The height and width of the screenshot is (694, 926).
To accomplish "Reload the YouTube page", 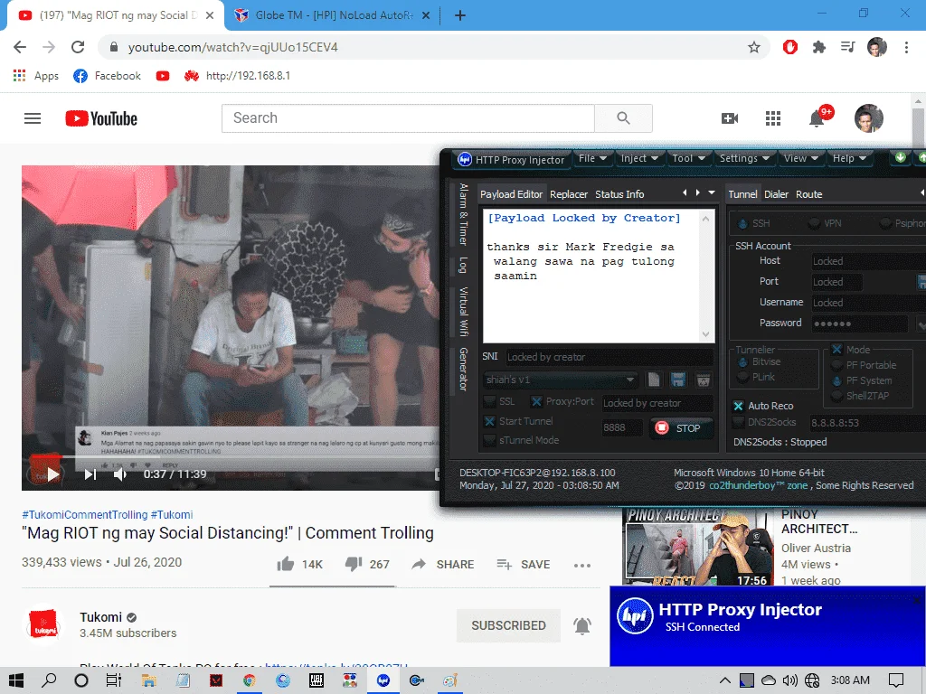I will 78,47.
